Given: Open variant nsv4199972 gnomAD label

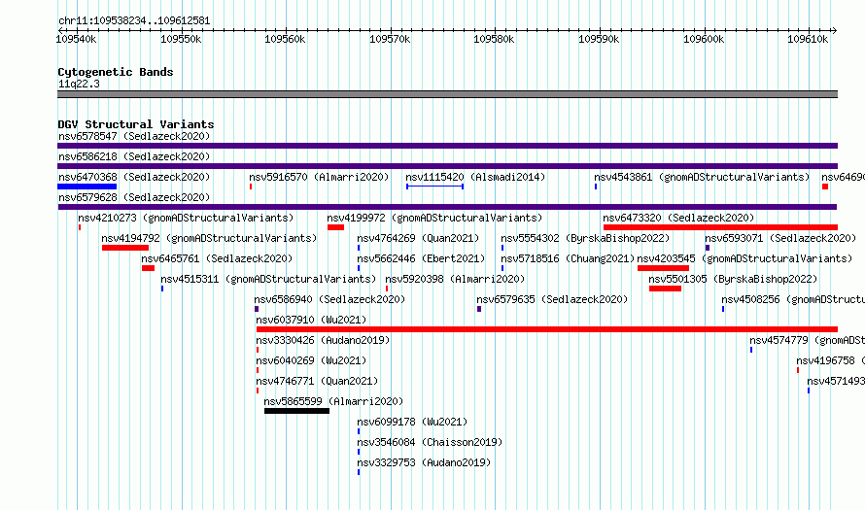Looking at the screenshot, I should (434, 218).
